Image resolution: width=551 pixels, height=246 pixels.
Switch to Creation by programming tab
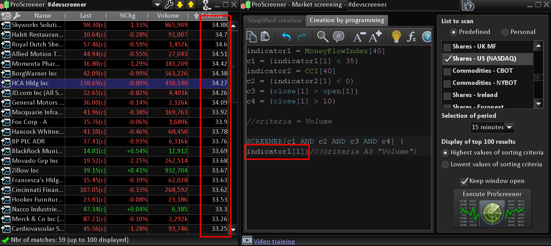click(x=347, y=20)
